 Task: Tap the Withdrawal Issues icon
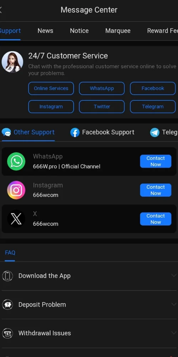pos(7,333)
